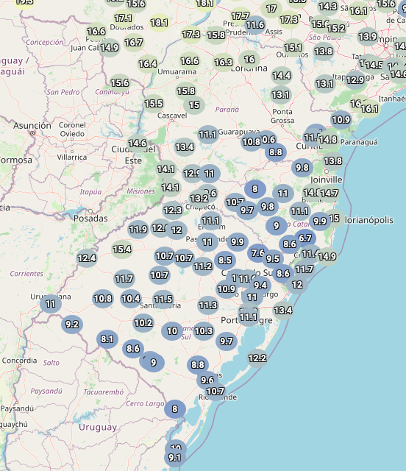Select the Posadas city label
The height and width of the screenshot is (471, 406).
90,219
